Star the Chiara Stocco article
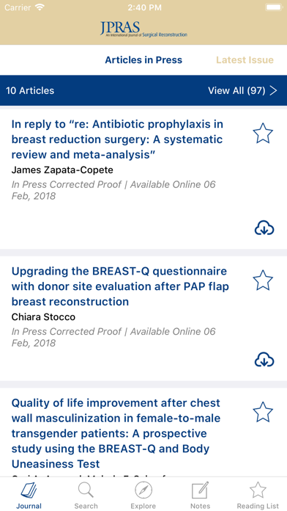 263,280
